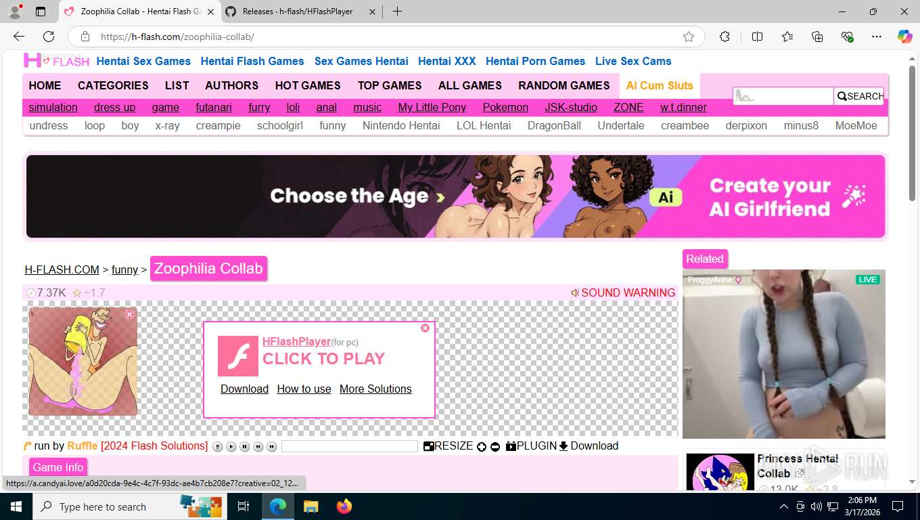The height and width of the screenshot is (520, 920).
Task: Open ALL GAMES navigation item
Action: click(x=470, y=85)
